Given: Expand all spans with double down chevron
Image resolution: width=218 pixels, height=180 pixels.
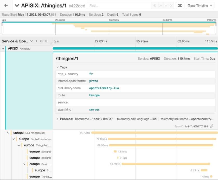Looking at the screenshot, I should (41, 41).
